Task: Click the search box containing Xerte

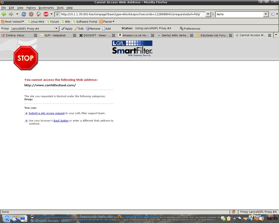Action: click(239, 14)
